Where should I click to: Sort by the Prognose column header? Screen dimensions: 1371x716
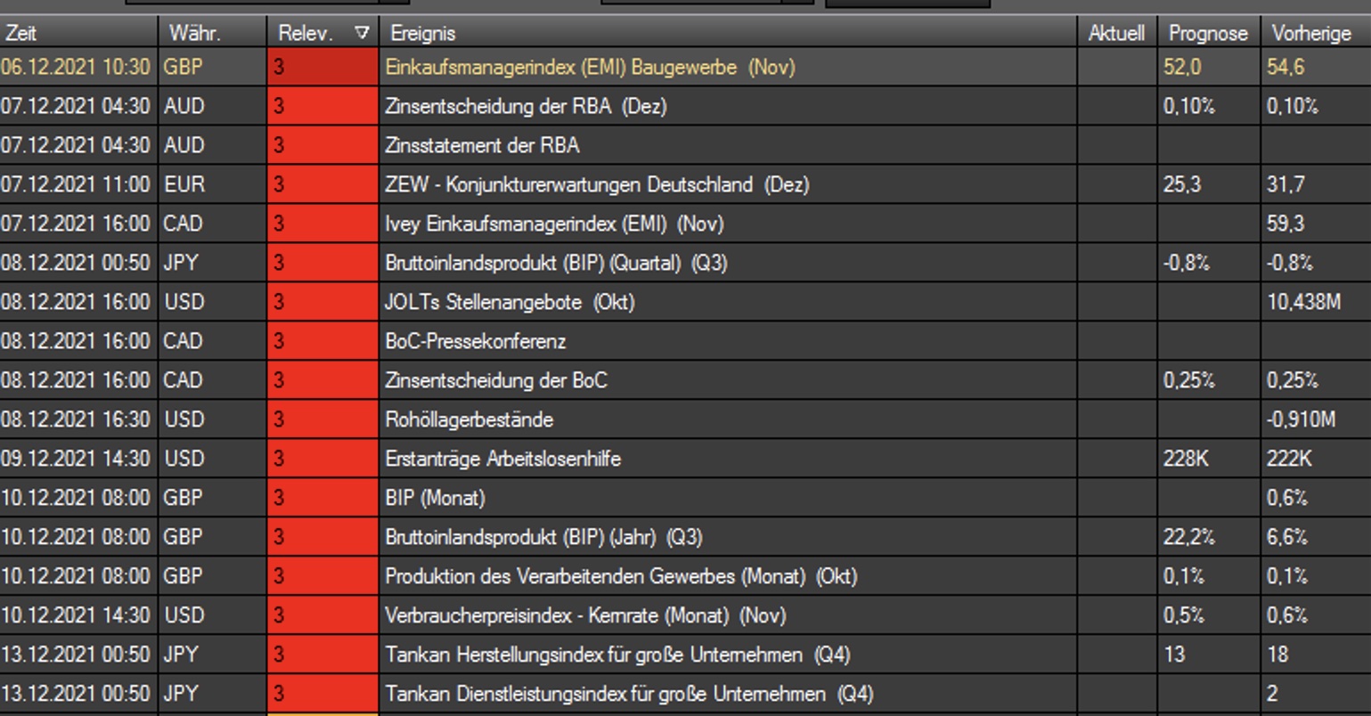1207,33
